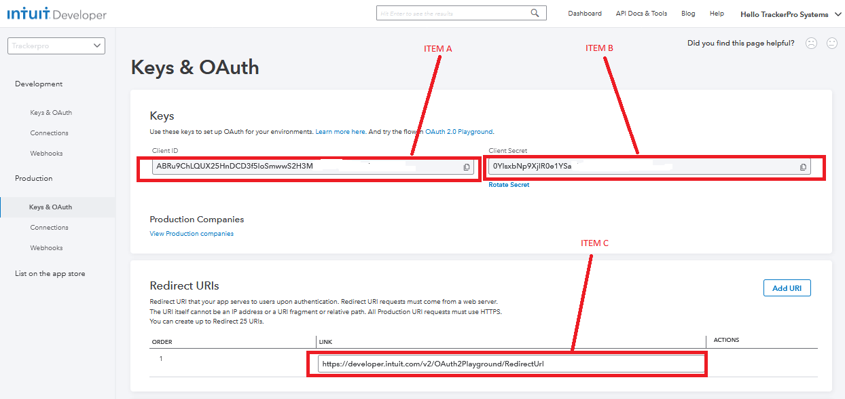Open Development Connections section

click(x=49, y=133)
